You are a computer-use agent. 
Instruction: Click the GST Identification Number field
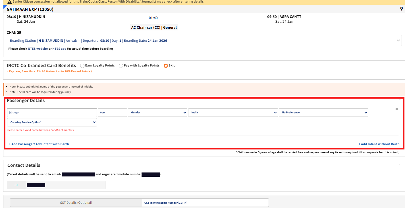pos(205,203)
